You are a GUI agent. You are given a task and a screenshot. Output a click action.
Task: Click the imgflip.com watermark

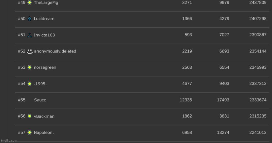click(x=9, y=141)
